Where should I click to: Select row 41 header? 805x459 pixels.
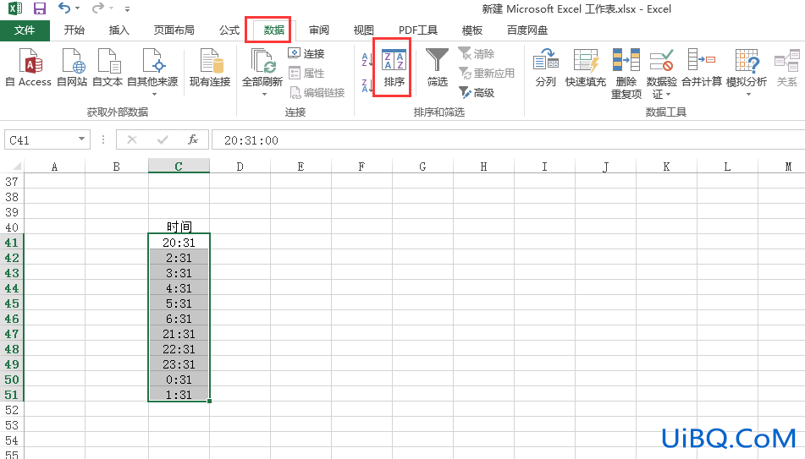[12, 242]
